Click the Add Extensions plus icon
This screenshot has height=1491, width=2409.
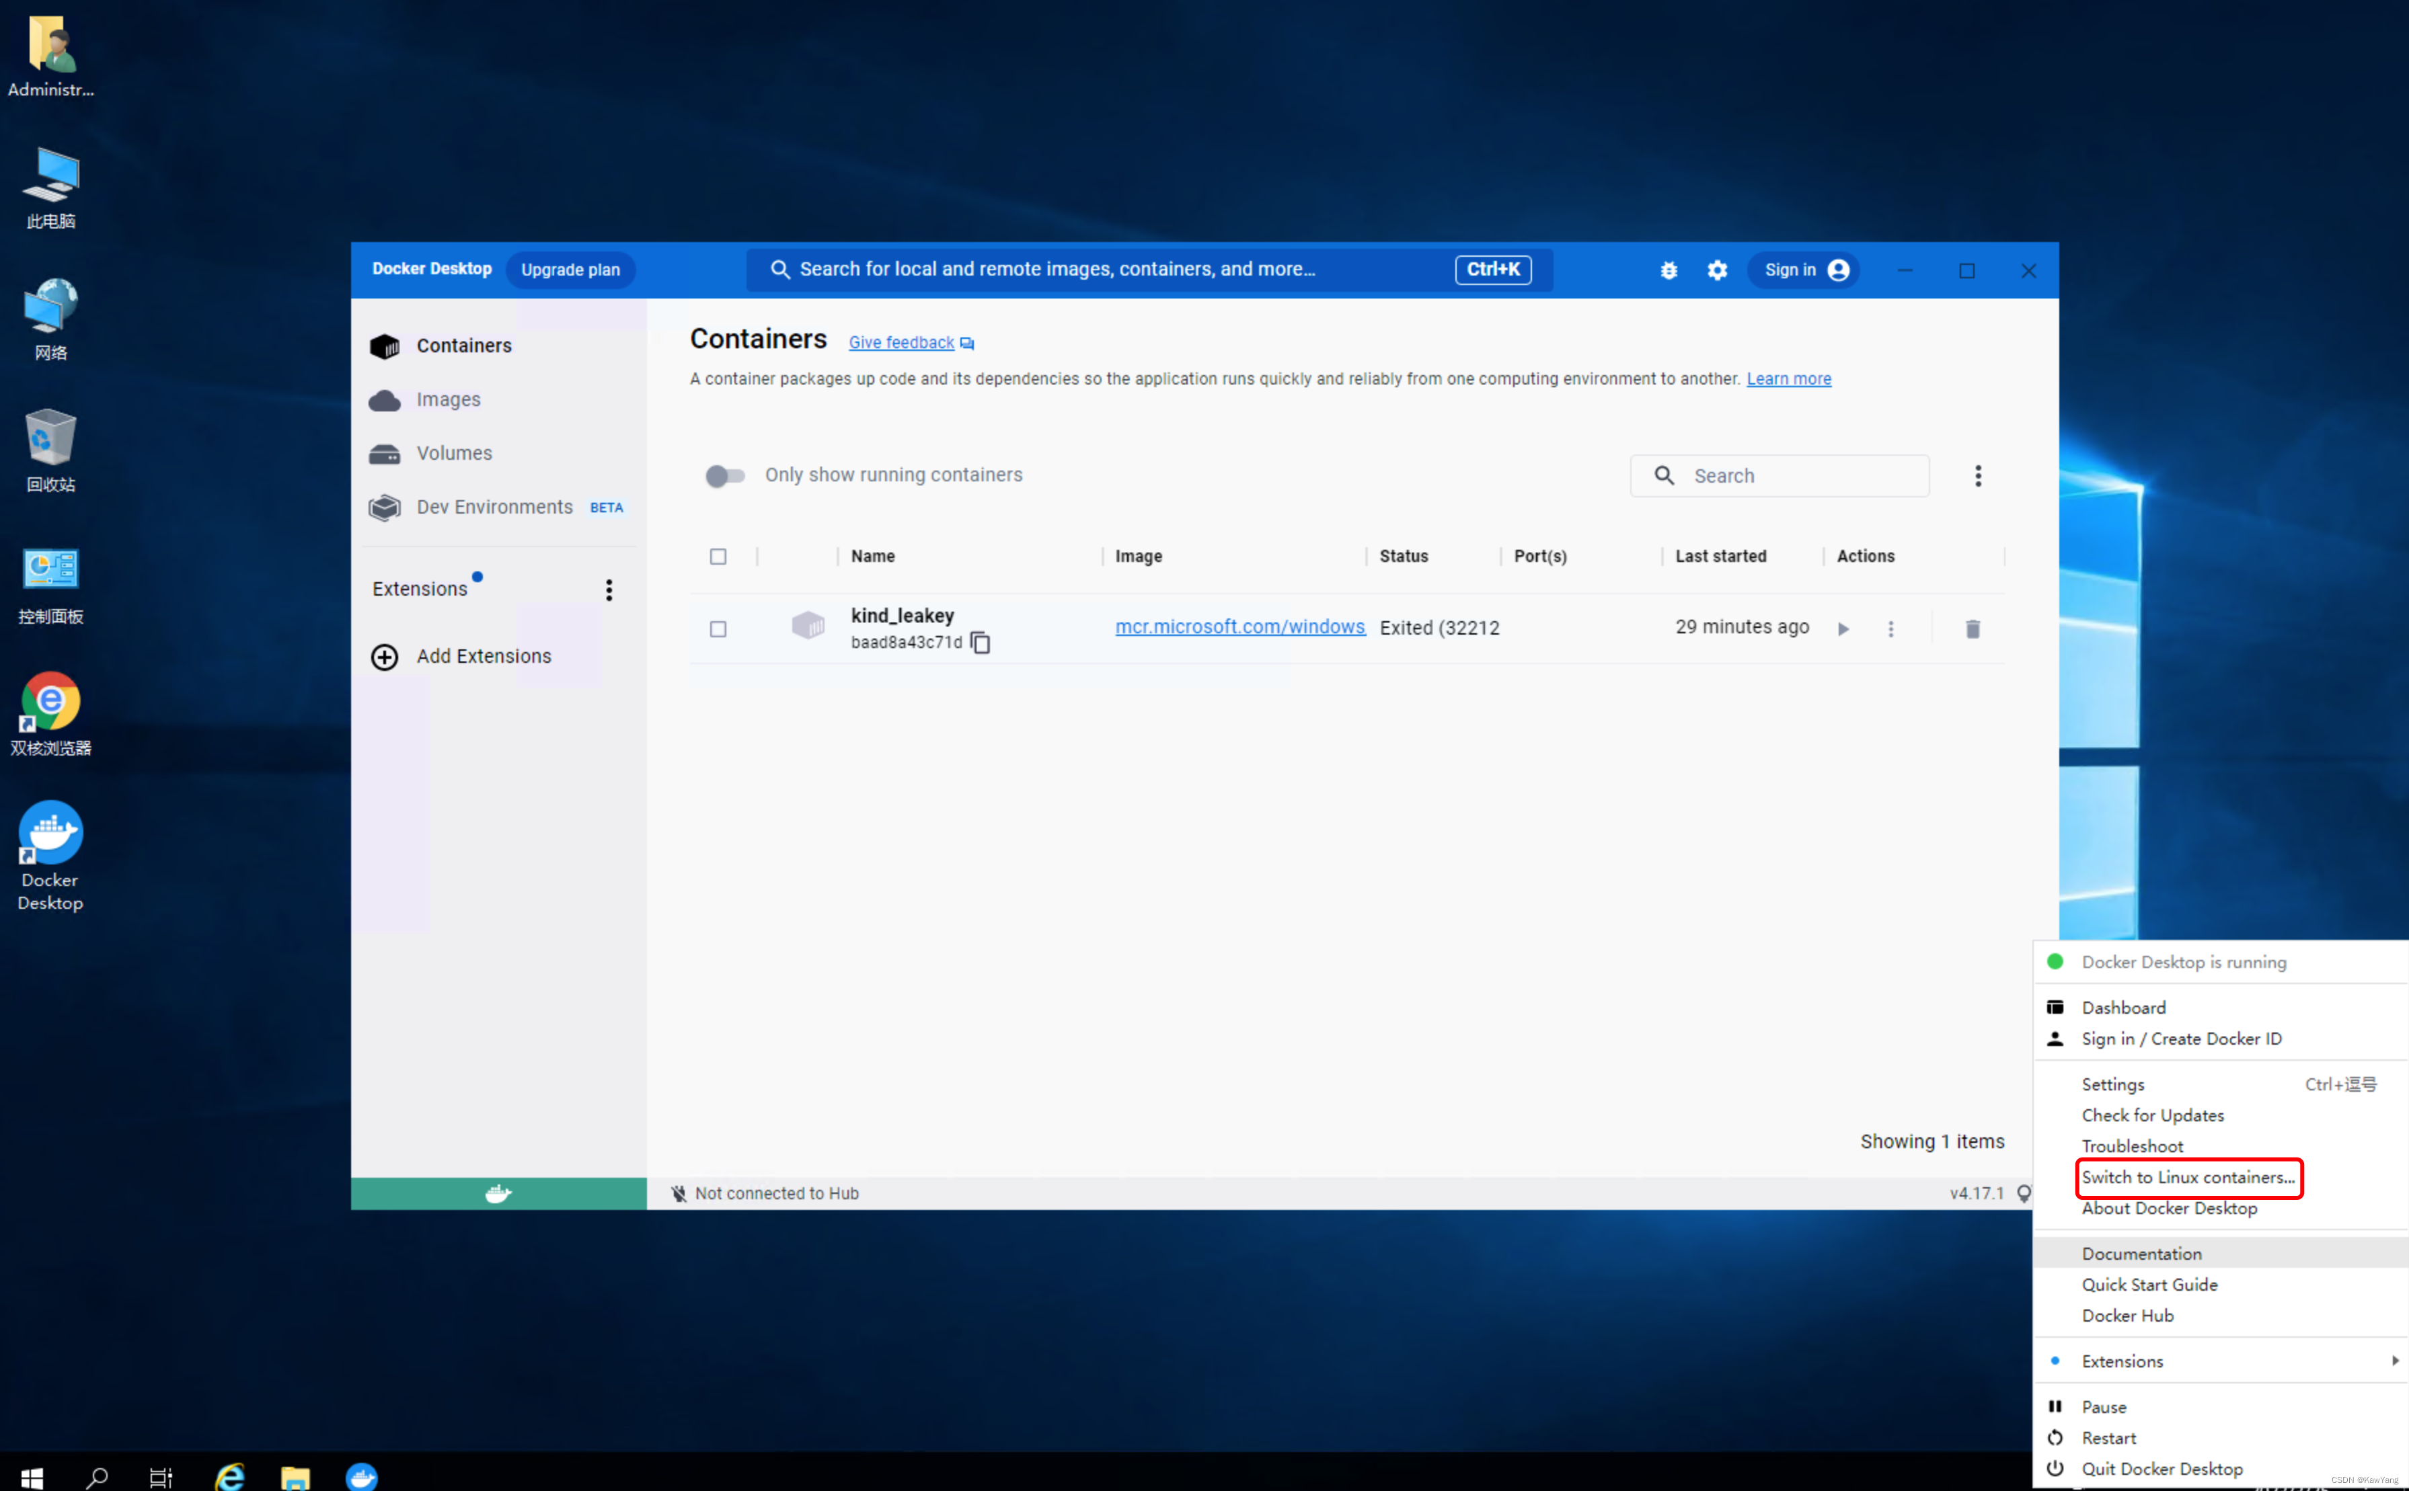[384, 657]
